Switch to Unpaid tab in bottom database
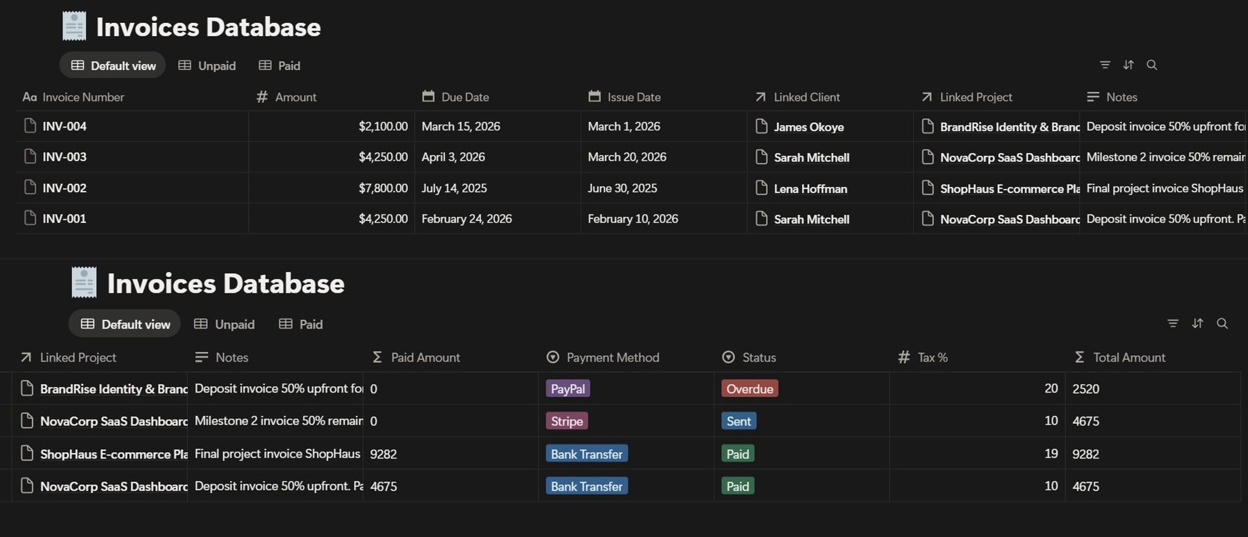The height and width of the screenshot is (537, 1248). tap(224, 324)
